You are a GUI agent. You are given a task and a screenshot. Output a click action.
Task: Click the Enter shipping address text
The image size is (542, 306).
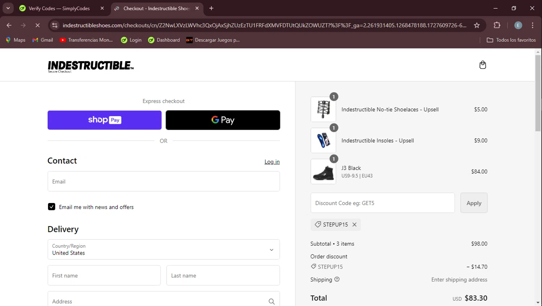(x=459, y=280)
